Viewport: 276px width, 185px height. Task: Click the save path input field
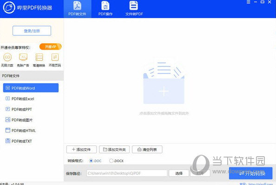pos(127,173)
